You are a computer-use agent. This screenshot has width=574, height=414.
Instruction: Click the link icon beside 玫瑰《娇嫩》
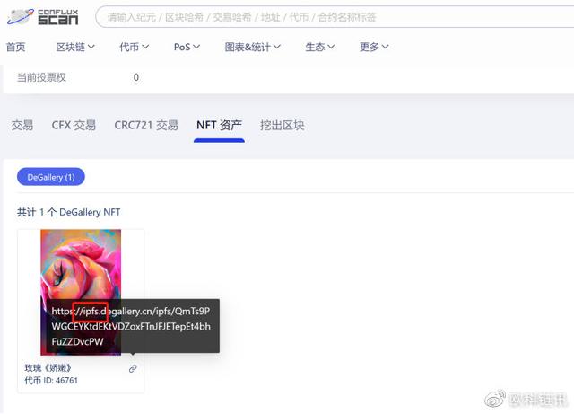(x=133, y=368)
